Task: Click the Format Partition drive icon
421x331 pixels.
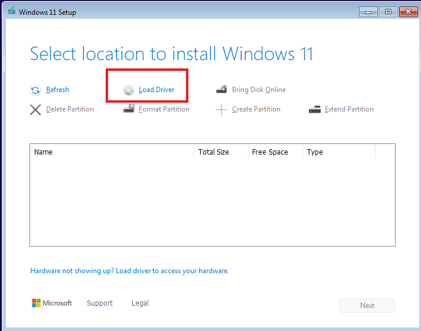Action: point(129,109)
